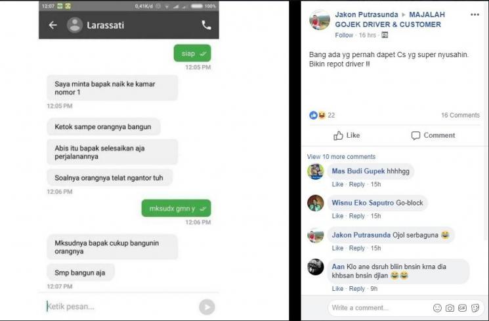This screenshot has height=321, width=489.
Task: Follow Jakon Putrasunda
Action: coord(344,35)
